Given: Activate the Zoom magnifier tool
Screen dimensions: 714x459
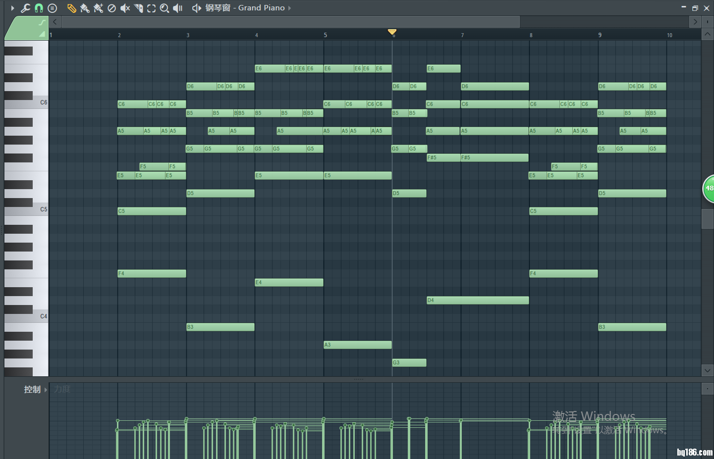Looking at the screenshot, I should tap(165, 8).
